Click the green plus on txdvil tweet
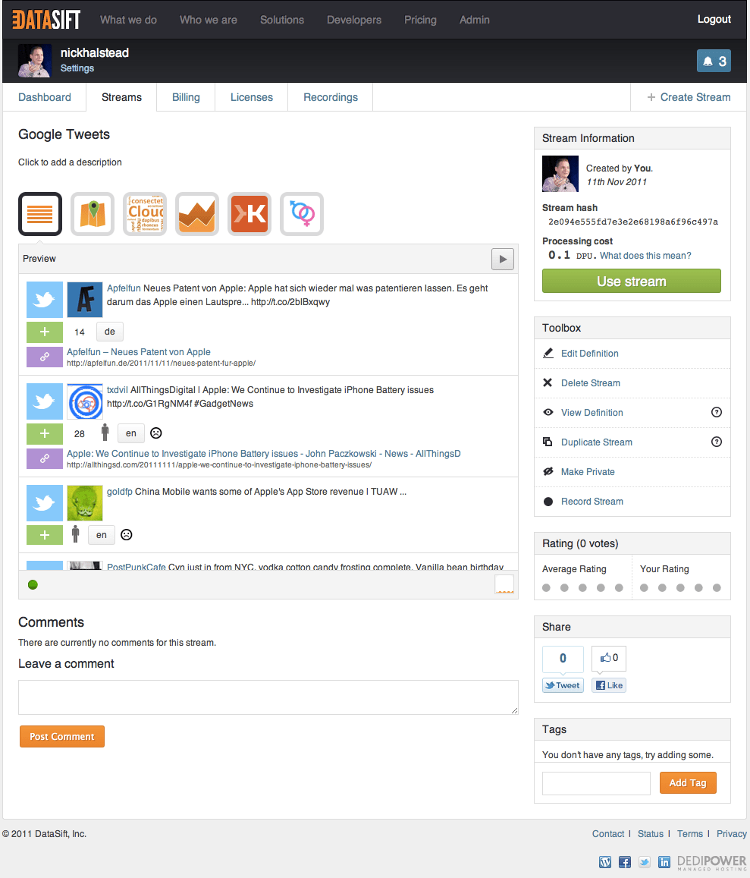 click(x=45, y=433)
